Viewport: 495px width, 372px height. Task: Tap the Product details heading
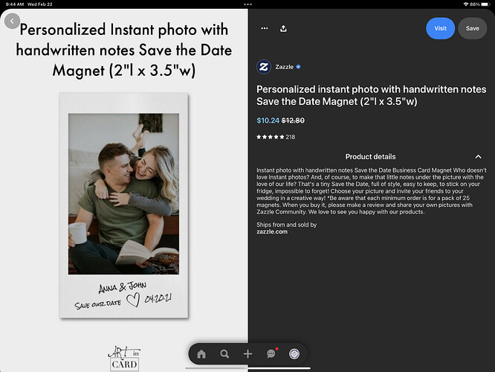pyautogui.click(x=370, y=157)
